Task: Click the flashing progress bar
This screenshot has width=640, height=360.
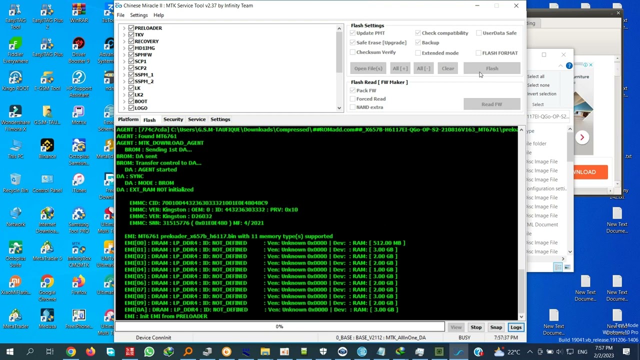Action: [279, 327]
